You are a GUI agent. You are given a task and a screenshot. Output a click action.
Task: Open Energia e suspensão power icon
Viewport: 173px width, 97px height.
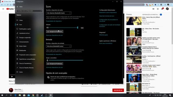17,37
